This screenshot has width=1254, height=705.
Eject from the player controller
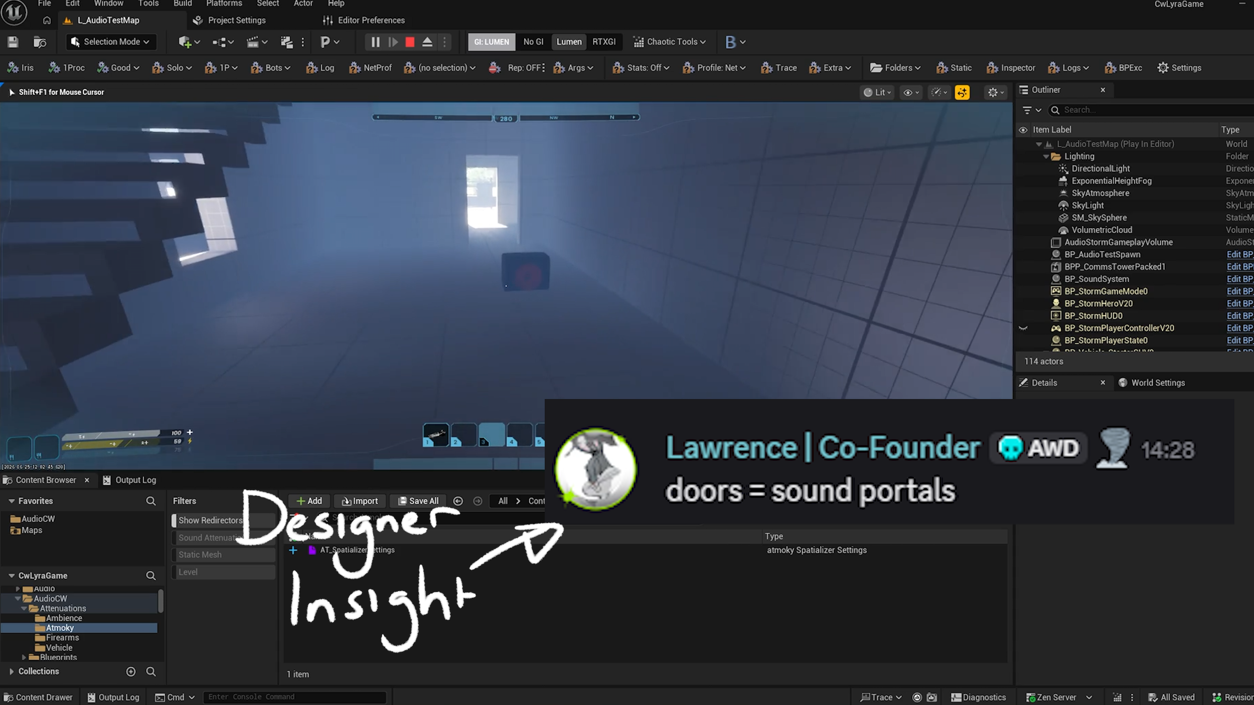tap(427, 42)
